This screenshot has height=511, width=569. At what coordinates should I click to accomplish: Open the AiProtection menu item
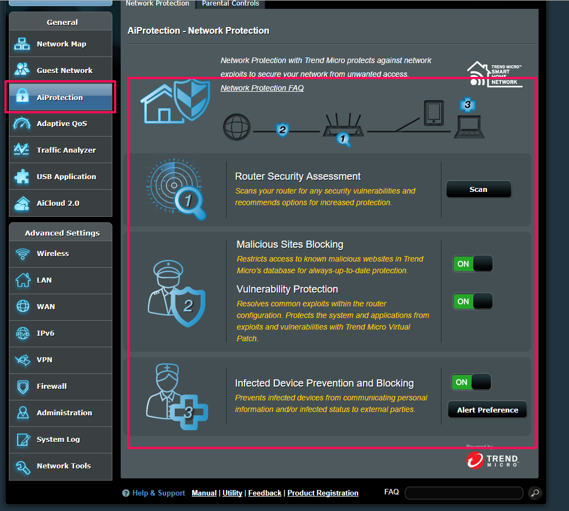coord(60,97)
